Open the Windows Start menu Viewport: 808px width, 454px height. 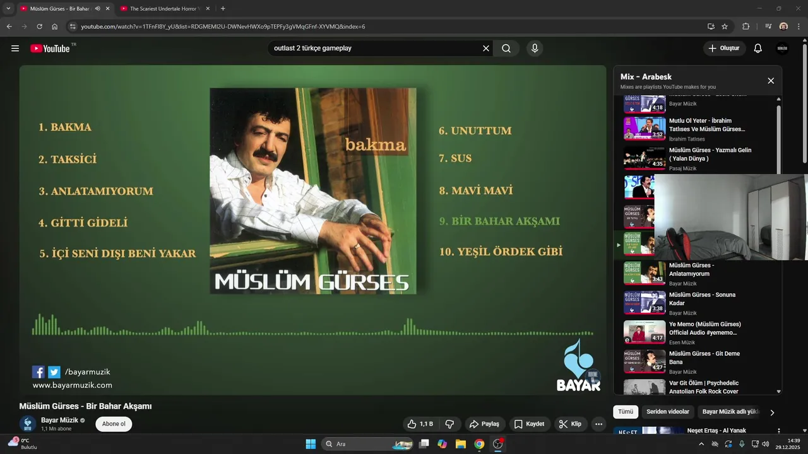311,444
